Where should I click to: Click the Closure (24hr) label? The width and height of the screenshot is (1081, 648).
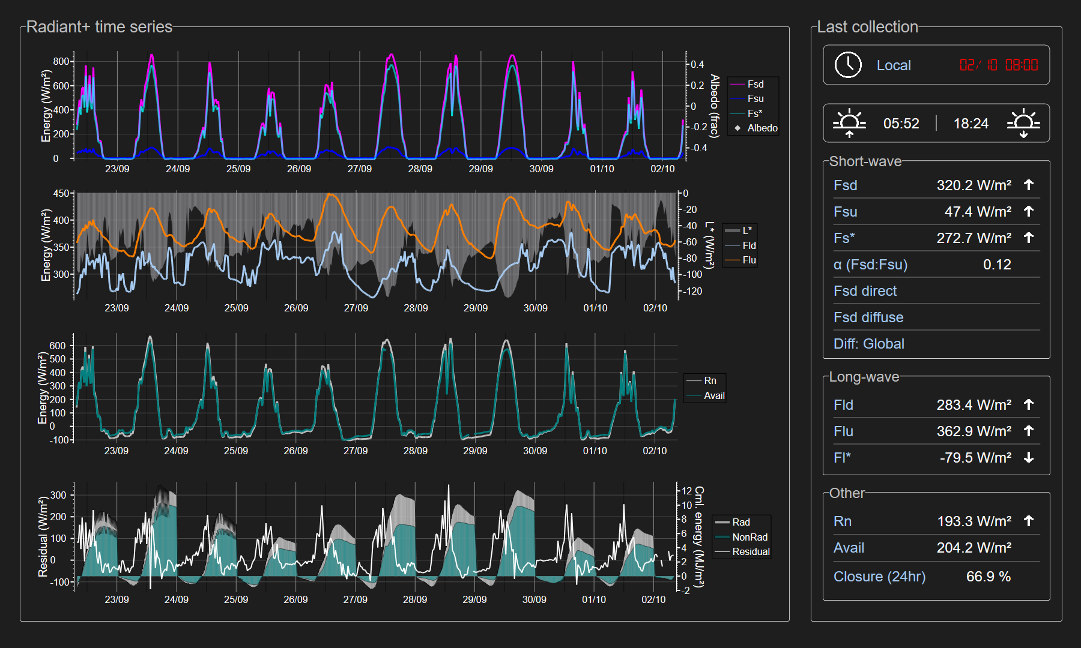tap(879, 577)
